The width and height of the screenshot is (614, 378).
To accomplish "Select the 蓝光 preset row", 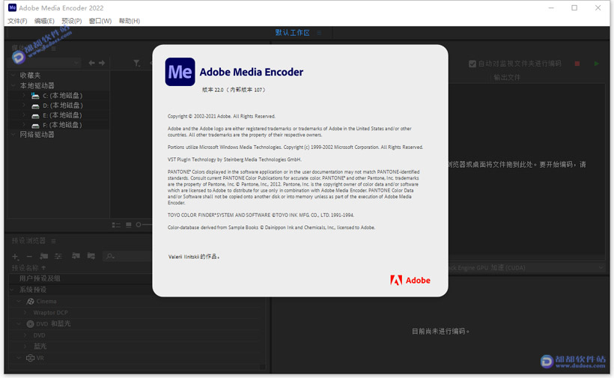I will [x=135, y=347].
